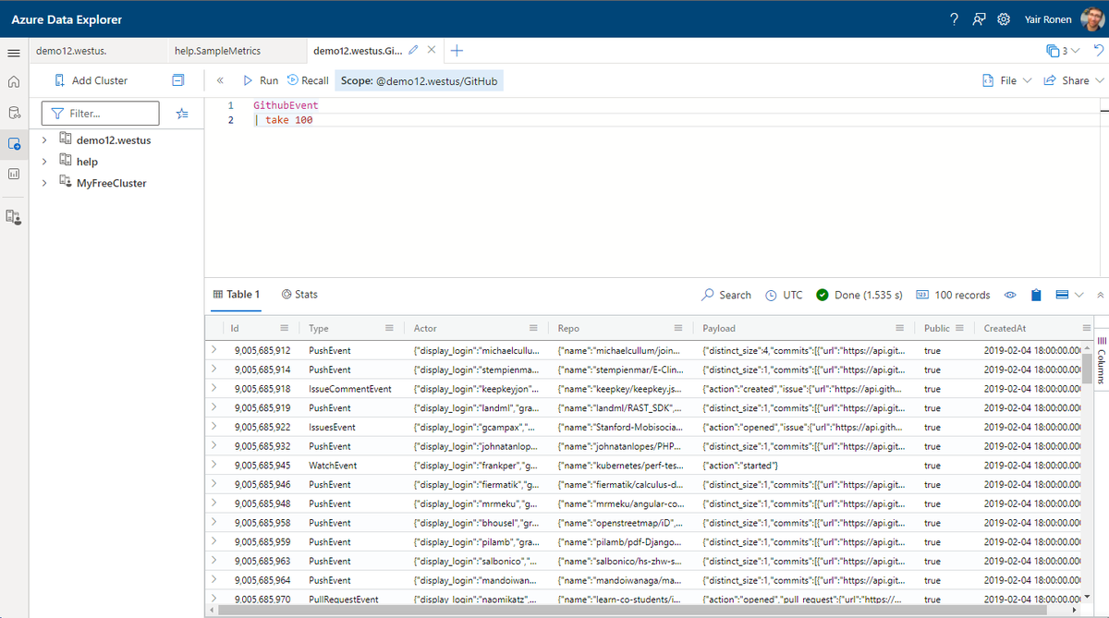Open the tabs count dropdown
Image resolution: width=1109 pixels, height=618 pixels.
tap(1063, 51)
